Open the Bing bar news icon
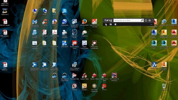This screenshot has height=100, width=178. coord(111,24)
